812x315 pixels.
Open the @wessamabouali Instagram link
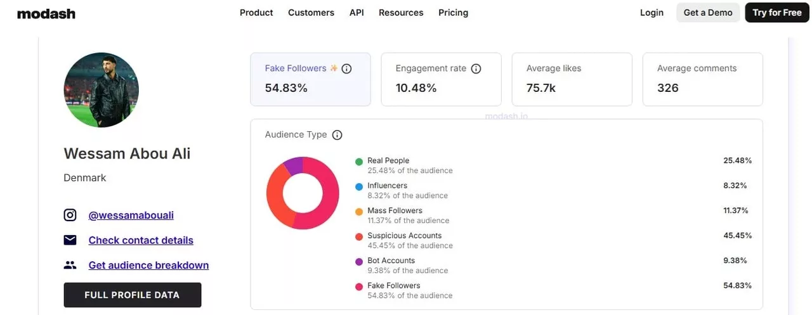pos(131,215)
